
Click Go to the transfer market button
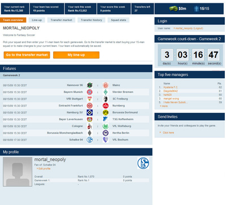click(x=27, y=55)
